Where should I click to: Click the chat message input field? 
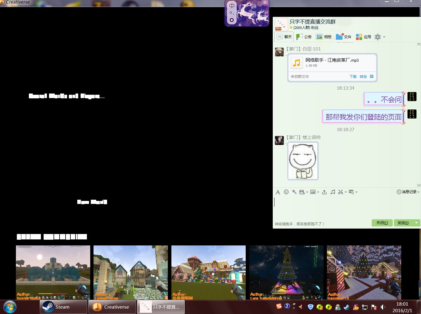tap(346, 208)
